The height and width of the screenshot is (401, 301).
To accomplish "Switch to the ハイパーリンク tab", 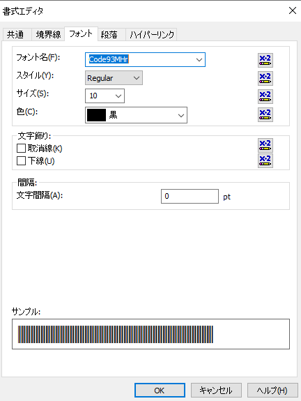I will pyautogui.click(x=152, y=35).
